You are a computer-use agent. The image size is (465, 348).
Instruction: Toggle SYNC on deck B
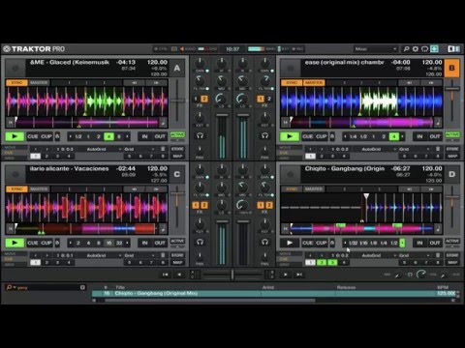tap(292, 83)
